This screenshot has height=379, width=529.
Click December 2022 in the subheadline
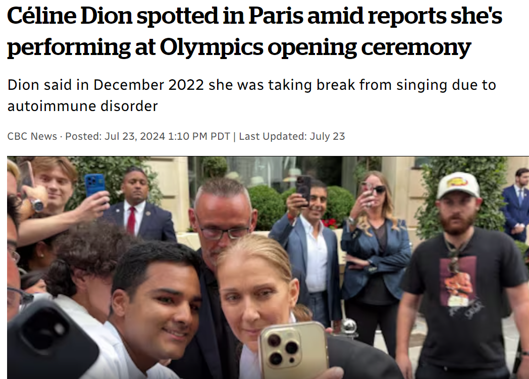point(148,85)
